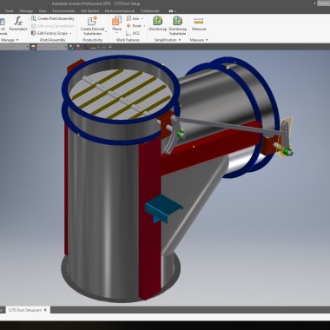This screenshot has width=330, height=330.
Task: Expand the Simplification panel dropdown
Action: coord(180,40)
